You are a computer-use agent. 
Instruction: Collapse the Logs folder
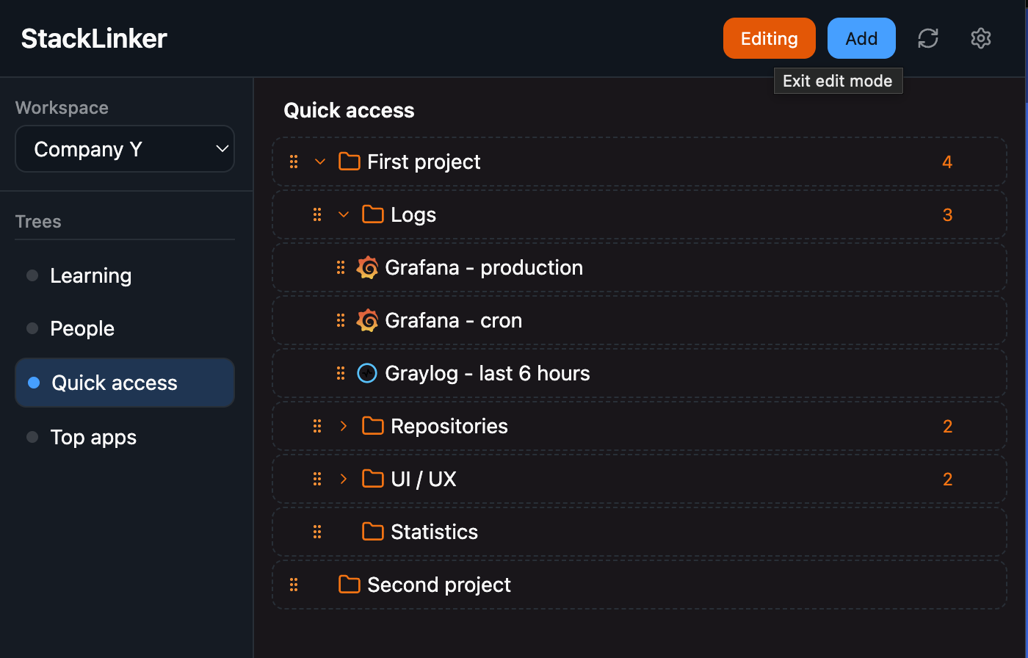click(343, 214)
